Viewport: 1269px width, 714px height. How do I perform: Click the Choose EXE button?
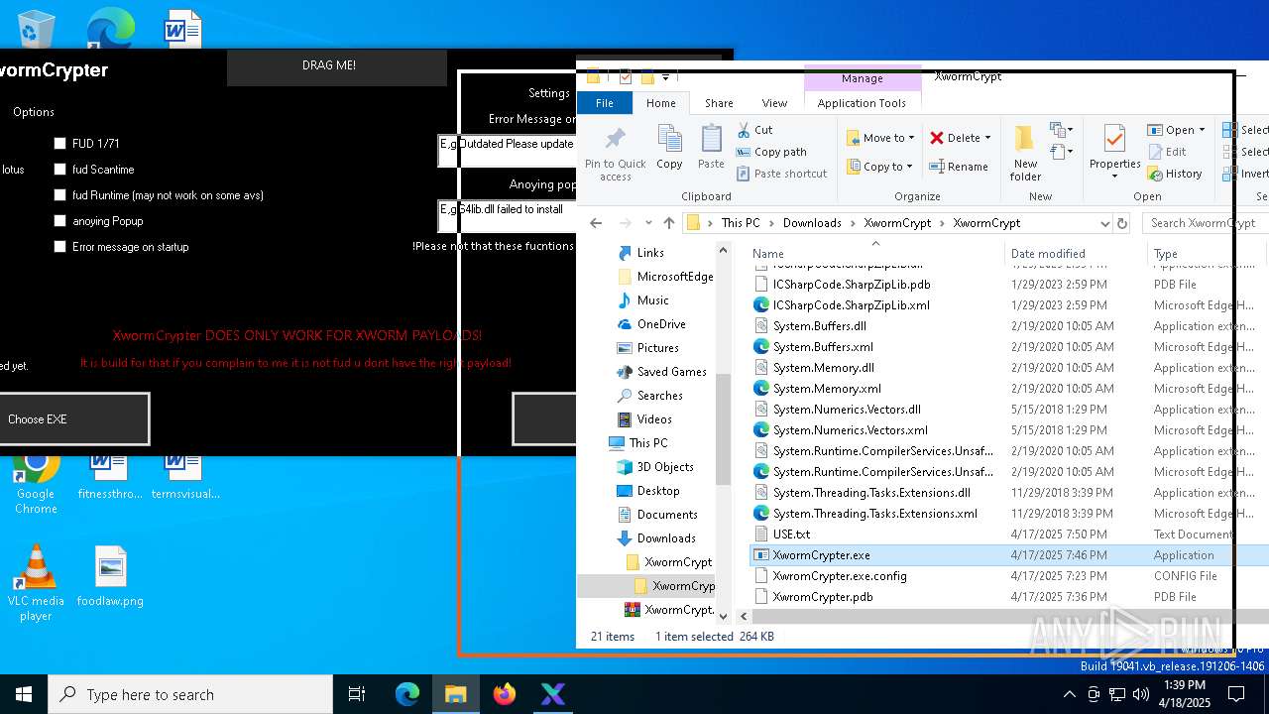coord(73,419)
